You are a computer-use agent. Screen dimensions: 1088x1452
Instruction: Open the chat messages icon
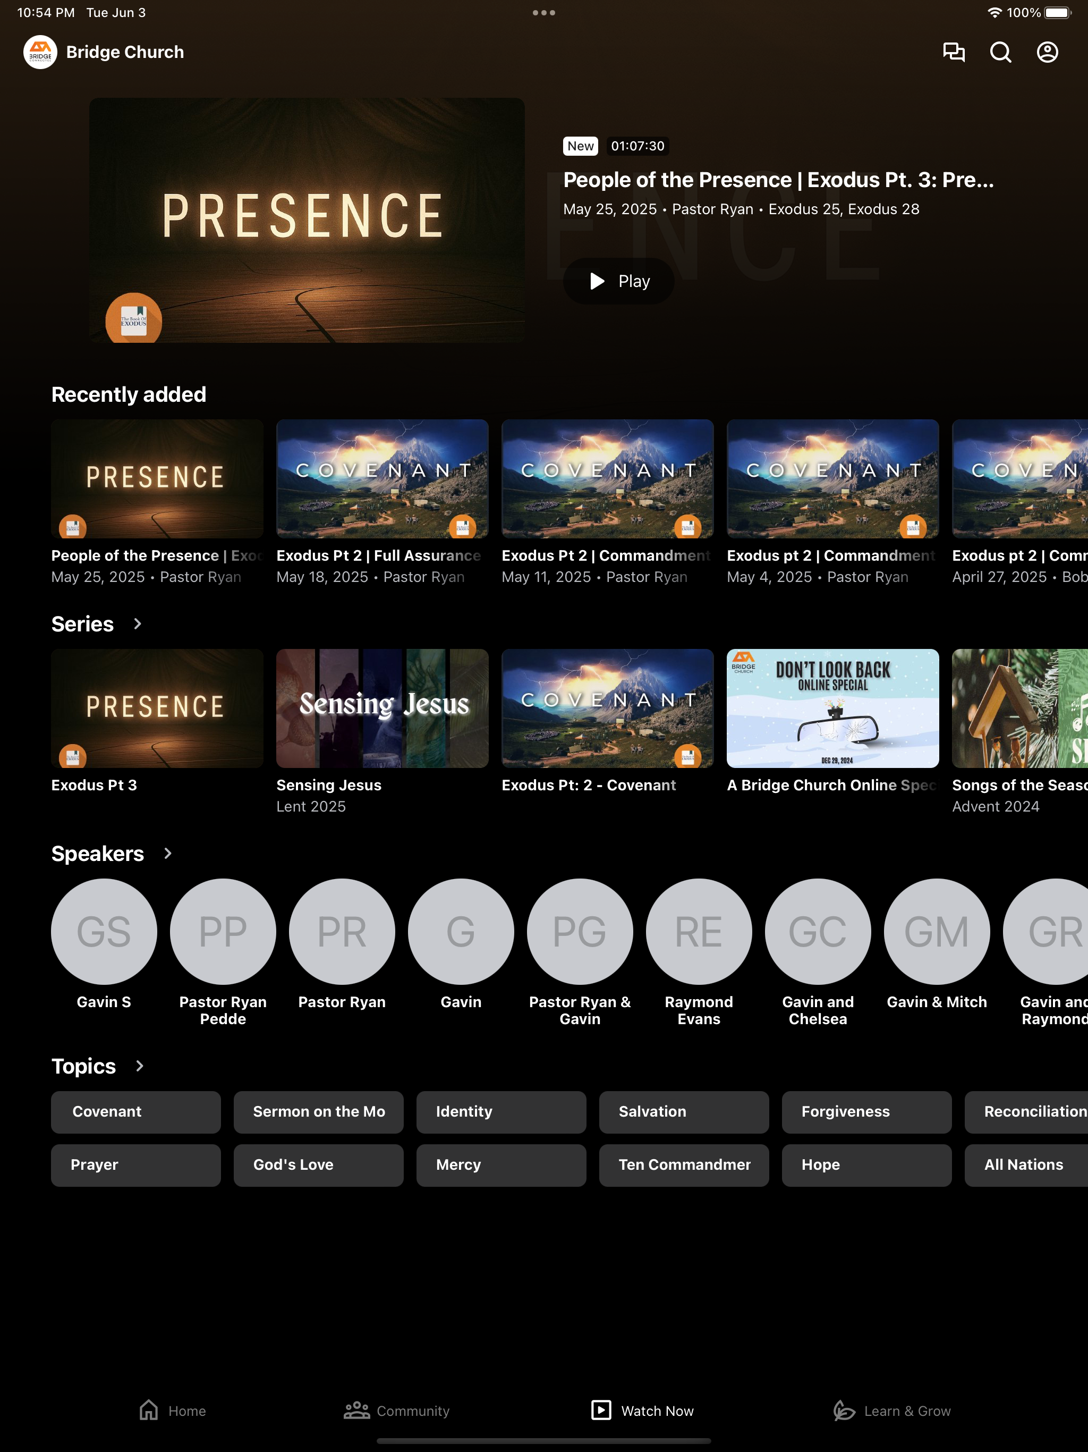click(x=954, y=52)
